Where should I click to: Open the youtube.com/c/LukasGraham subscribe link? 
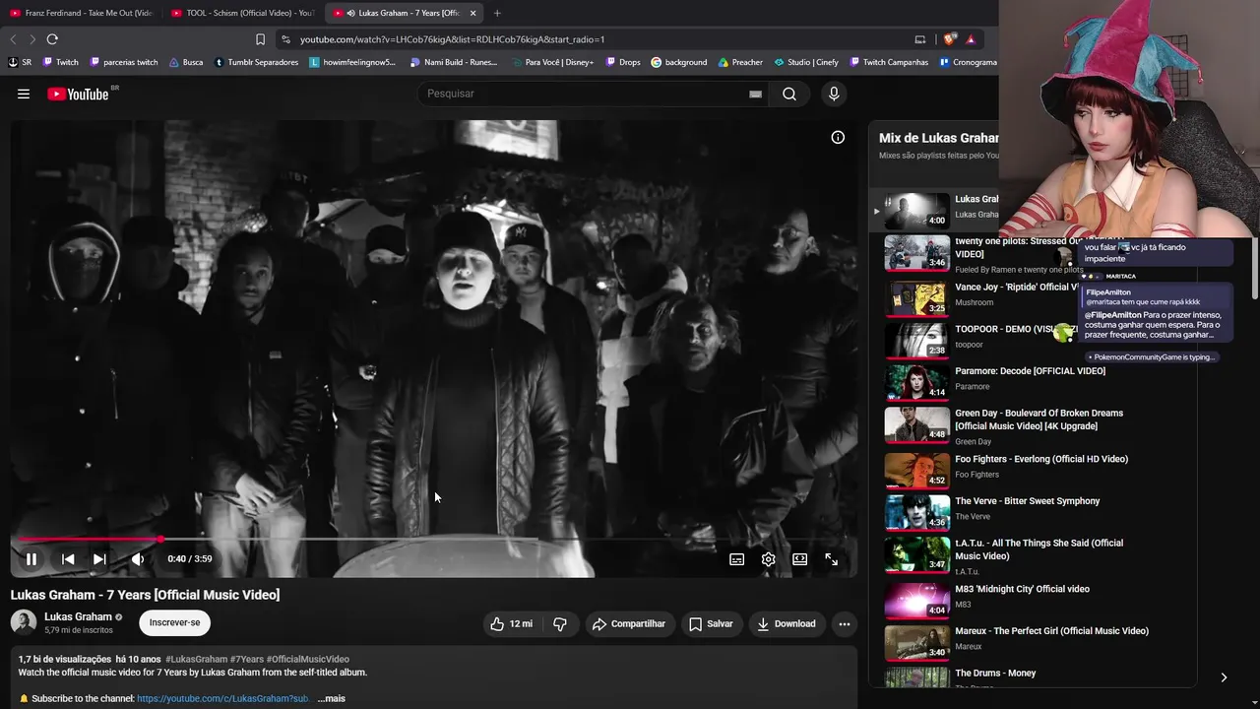pos(222,698)
